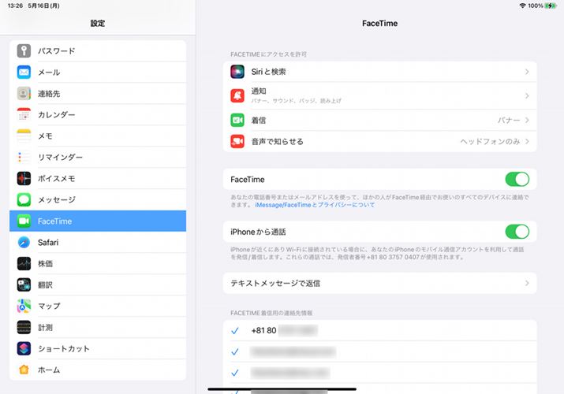Open the ホーム house icon
This screenshot has width=564, height=394.
click(x=24, y=370)
